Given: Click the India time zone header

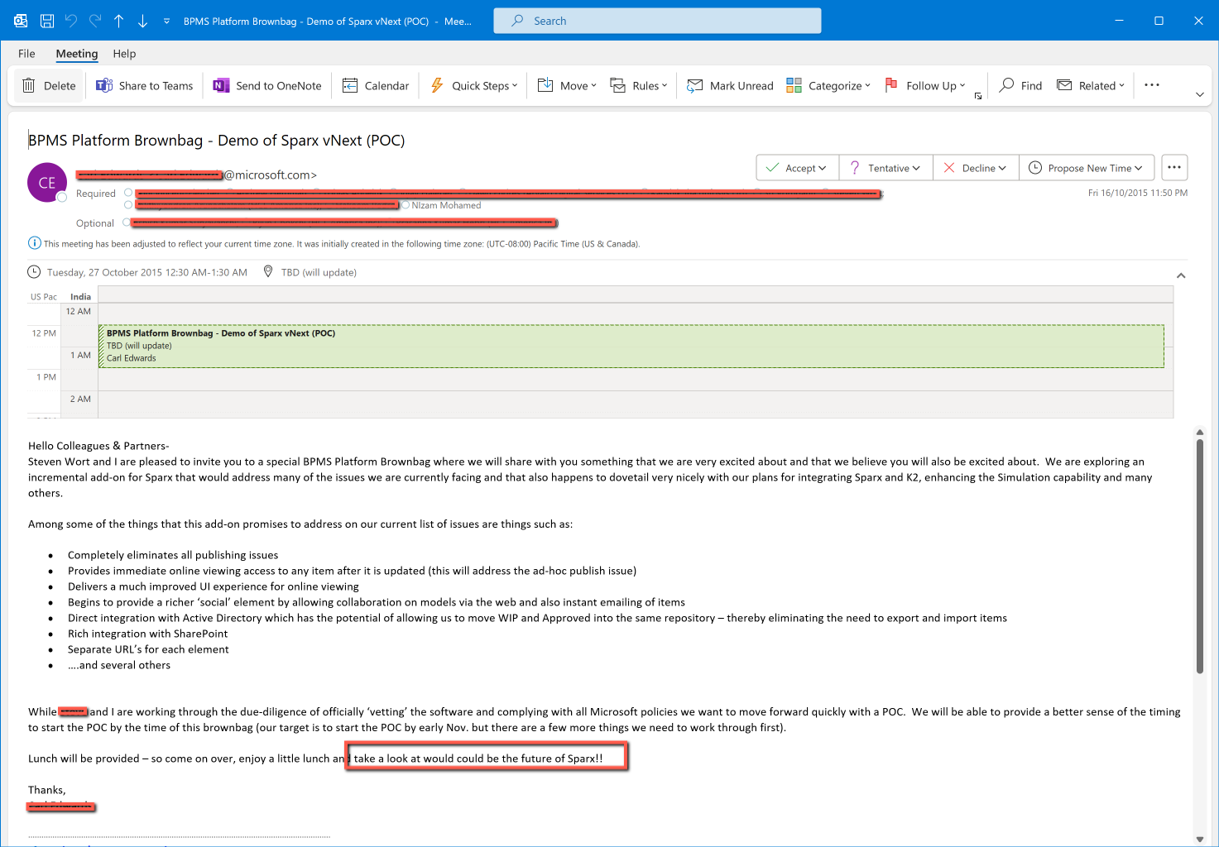Looking at the screenshot, I should coord(81,297).
